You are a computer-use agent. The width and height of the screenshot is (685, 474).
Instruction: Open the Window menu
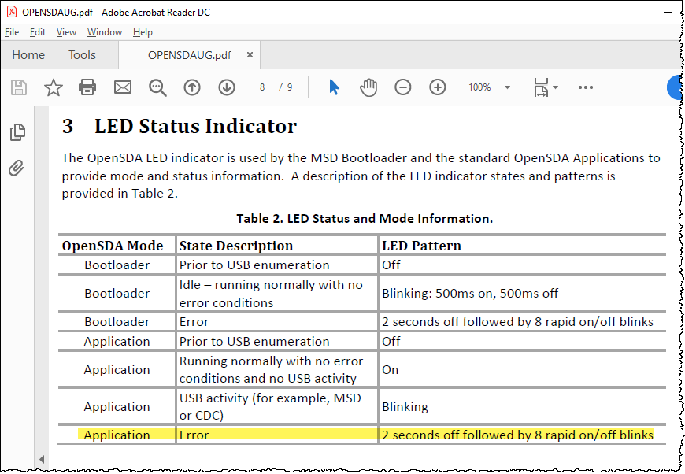105,32
